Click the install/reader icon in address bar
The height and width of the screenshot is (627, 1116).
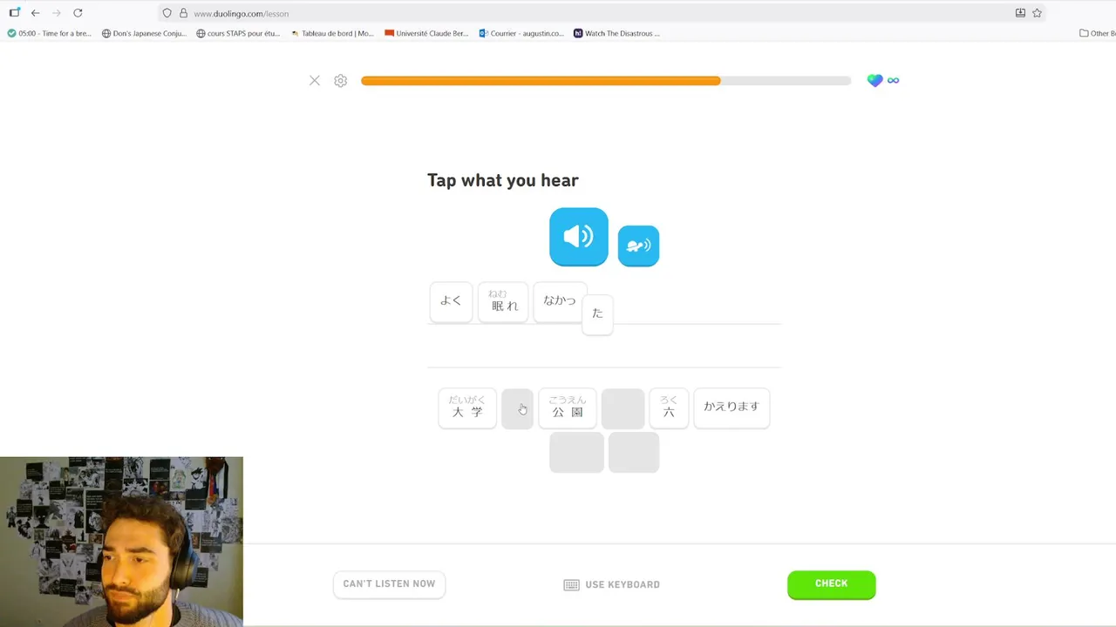(x=1020, y=13)
